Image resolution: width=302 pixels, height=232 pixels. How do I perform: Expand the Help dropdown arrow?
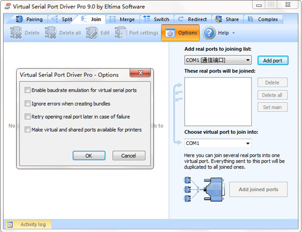(234, 33)
